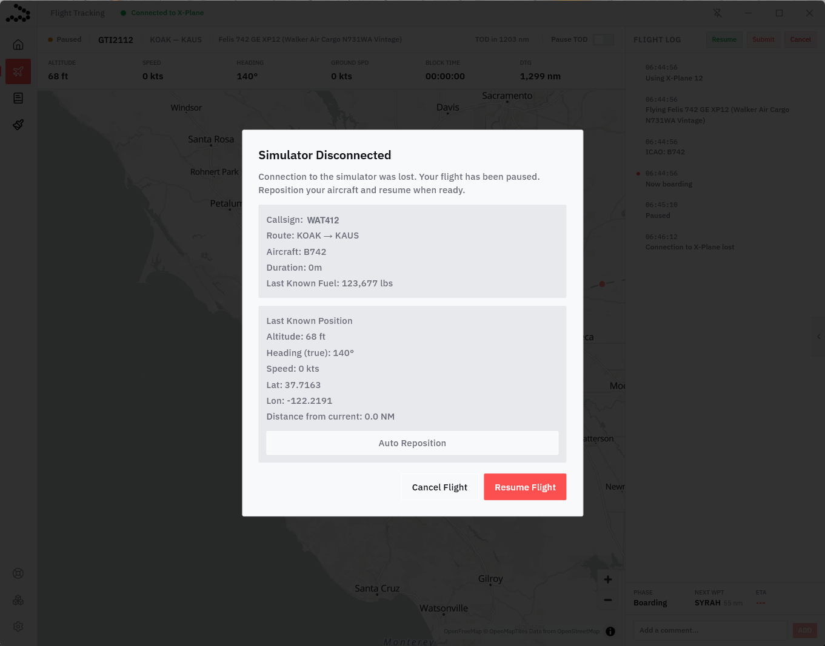Click Resume Flight in the dialog
825x646 pixels.
(x=525, y=487)
